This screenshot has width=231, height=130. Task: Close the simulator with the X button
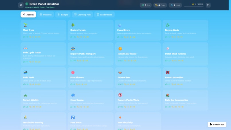click(x=21, y=5)
